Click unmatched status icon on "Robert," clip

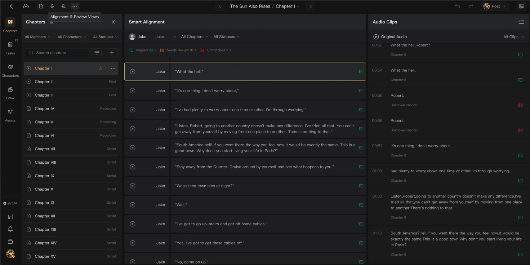coord(520,105)
